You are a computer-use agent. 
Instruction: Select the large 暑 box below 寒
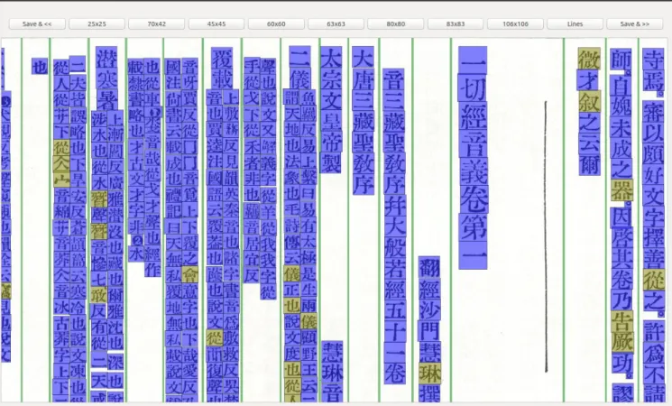(107, 100)
